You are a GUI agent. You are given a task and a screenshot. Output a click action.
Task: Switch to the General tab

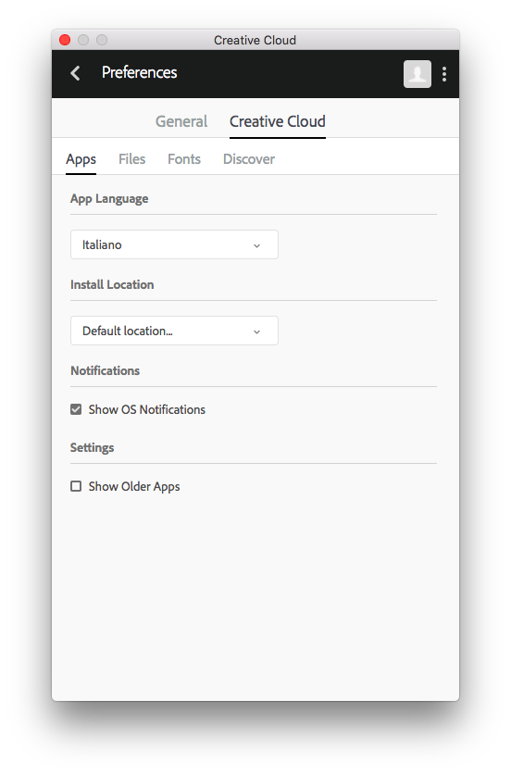tap(181, 121)
